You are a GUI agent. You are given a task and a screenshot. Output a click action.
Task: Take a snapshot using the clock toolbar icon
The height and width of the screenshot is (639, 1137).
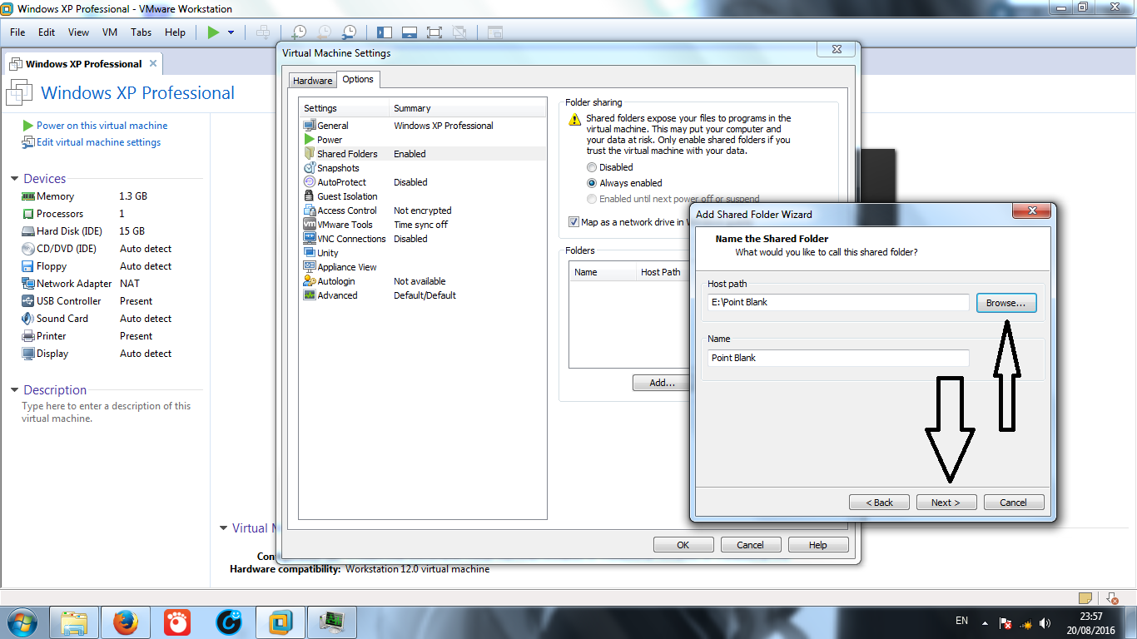point(298,32)
